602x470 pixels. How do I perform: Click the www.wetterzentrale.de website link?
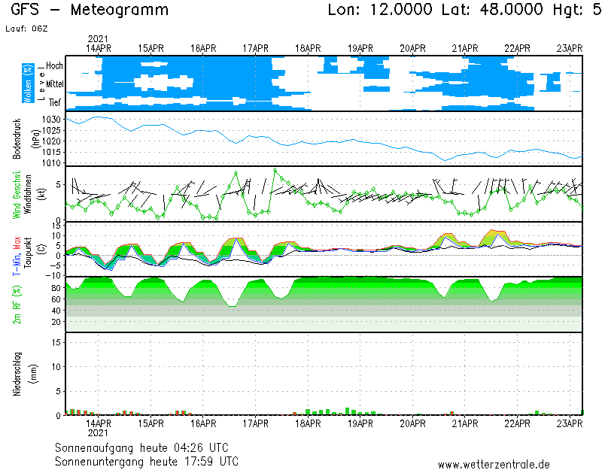494,464
